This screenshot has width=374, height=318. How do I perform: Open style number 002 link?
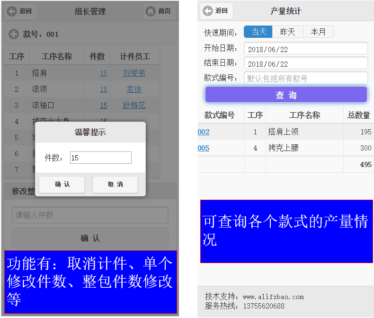pos(204,132)
